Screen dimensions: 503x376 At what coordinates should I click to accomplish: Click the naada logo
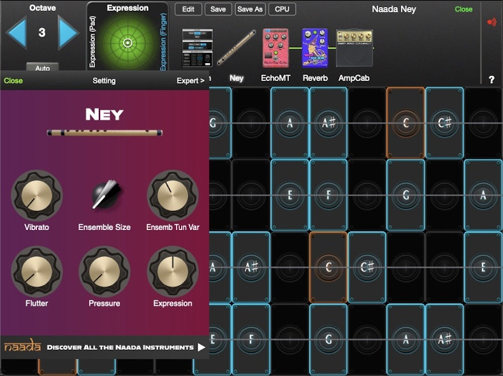coord(22,347)
